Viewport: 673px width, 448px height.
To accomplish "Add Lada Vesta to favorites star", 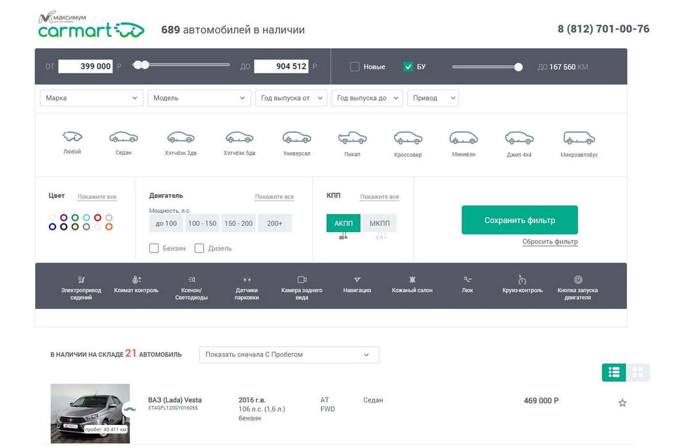I will pos(622,403).
